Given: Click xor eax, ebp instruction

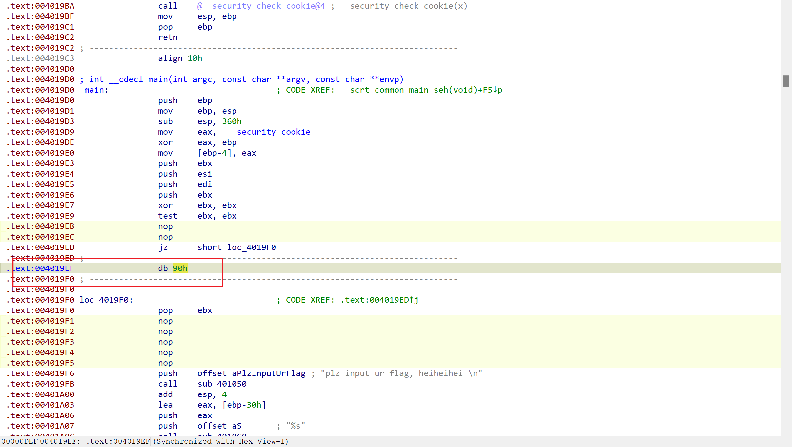Looking at the screenshot, I should pos(197,142).
